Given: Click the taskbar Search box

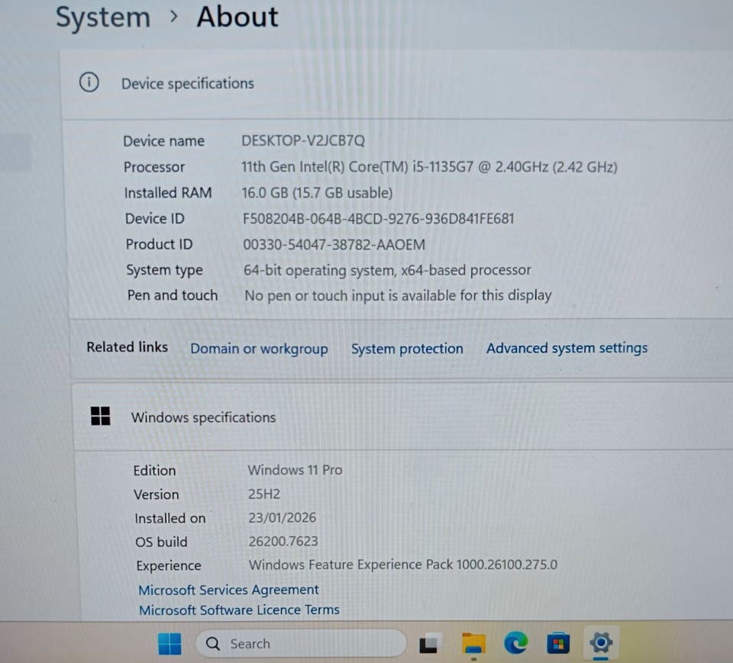Looking at the screenshot, I should [x=301, y=643].
